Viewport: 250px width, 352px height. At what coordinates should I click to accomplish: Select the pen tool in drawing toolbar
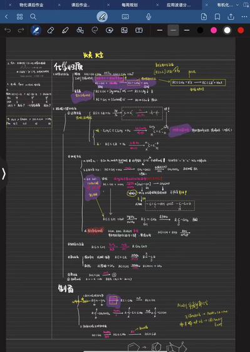[x=36, y=30]
